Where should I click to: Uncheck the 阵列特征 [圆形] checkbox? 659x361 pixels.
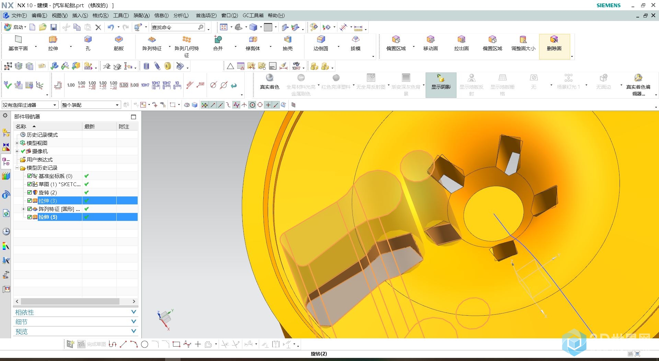pyautogui.click(x=30, y=209)
